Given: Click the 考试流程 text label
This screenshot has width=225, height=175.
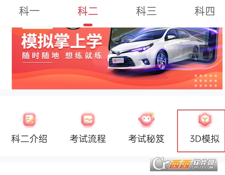Looking at the screenshot, I should click(88, 139).
